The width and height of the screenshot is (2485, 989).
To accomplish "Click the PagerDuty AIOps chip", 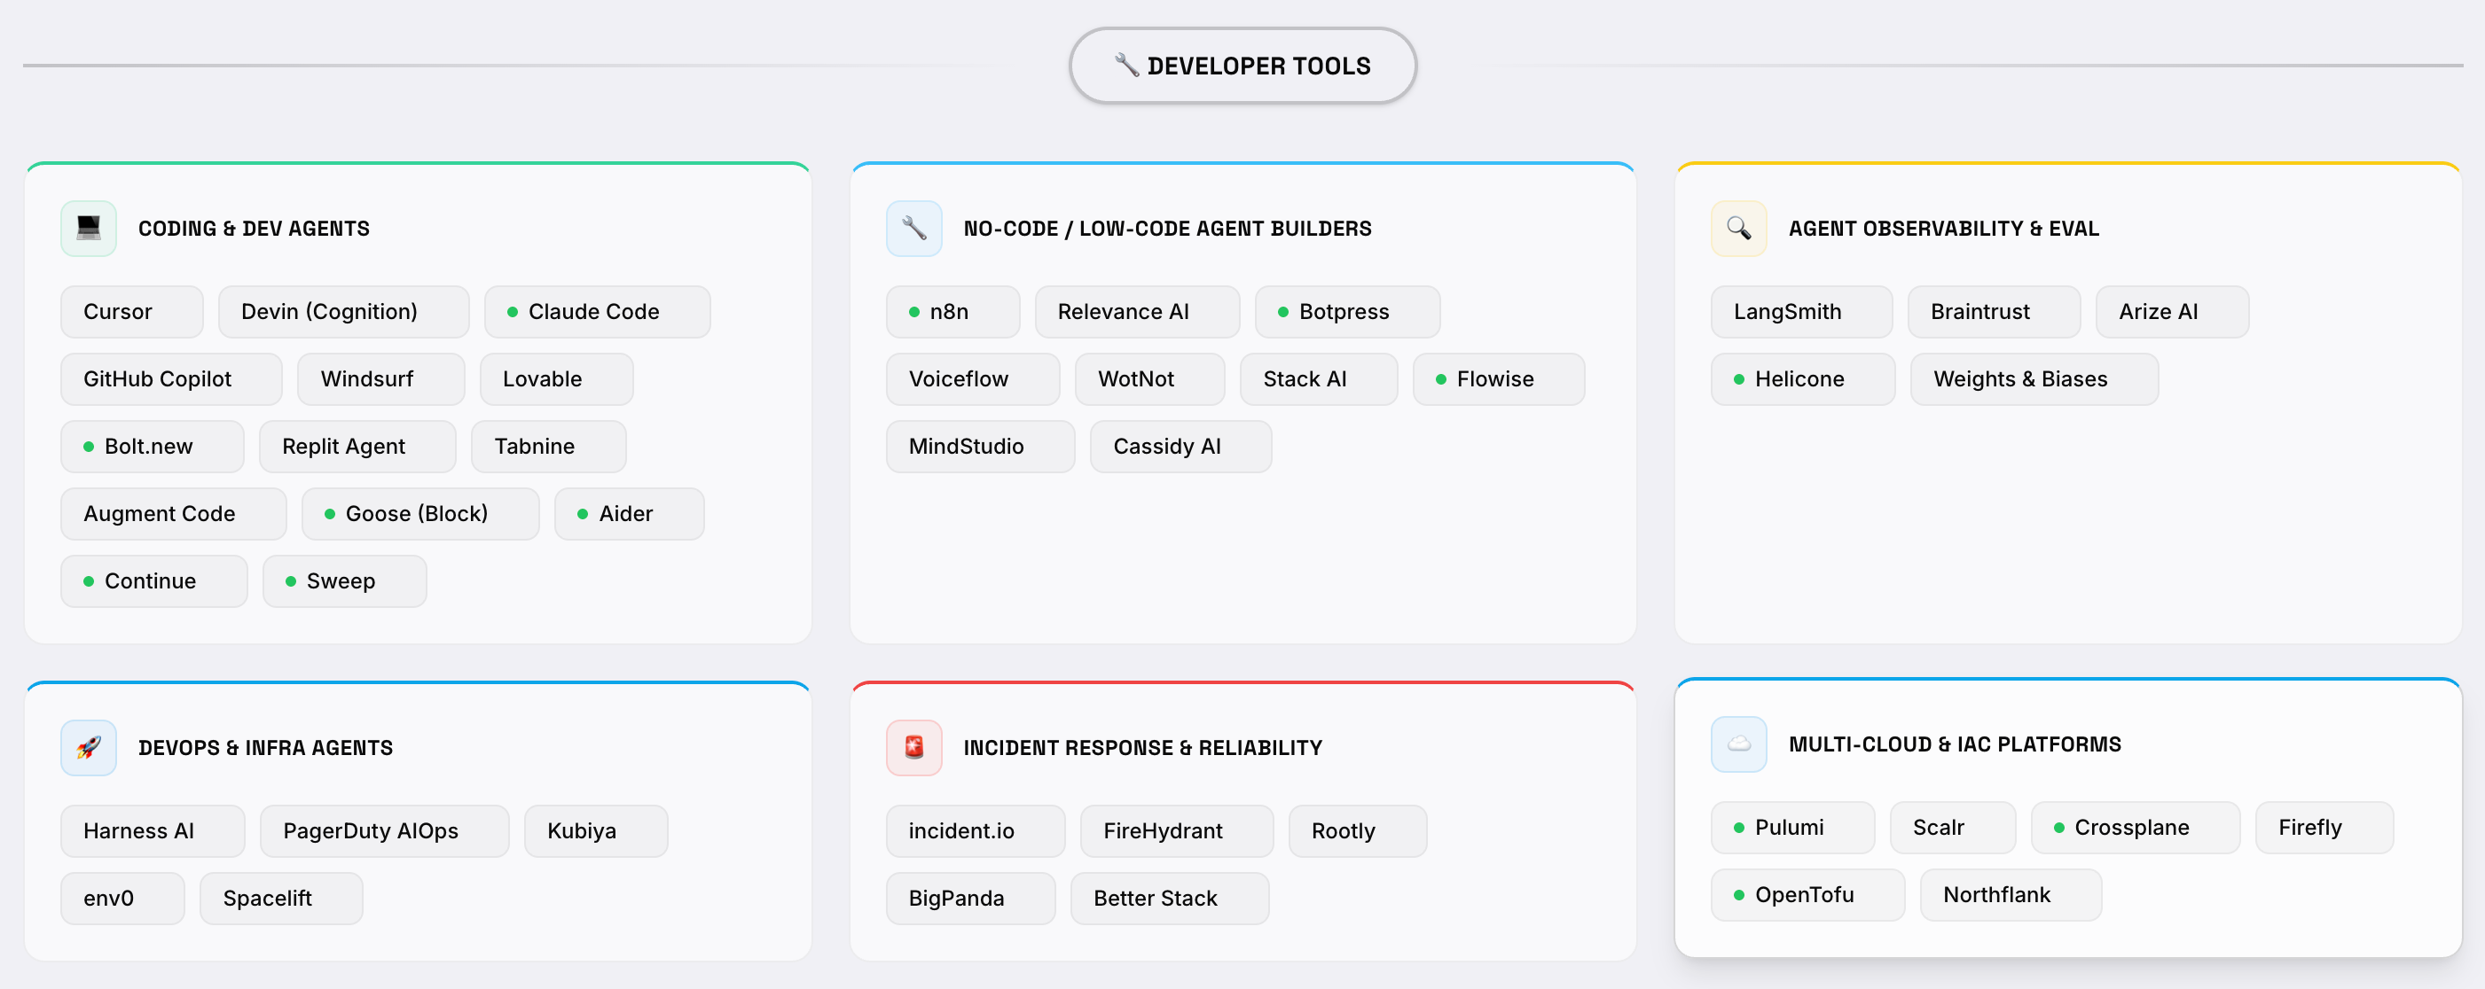I will [383, 831].
